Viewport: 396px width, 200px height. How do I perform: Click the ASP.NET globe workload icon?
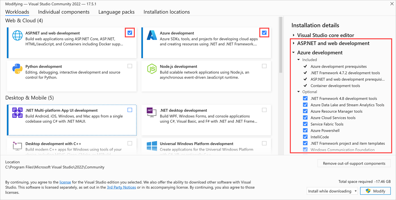(17, 35)
